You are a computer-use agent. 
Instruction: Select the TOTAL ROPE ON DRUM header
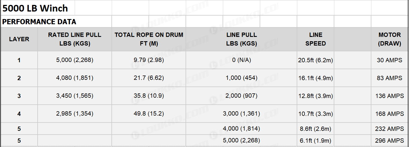[x=149, y=39]
